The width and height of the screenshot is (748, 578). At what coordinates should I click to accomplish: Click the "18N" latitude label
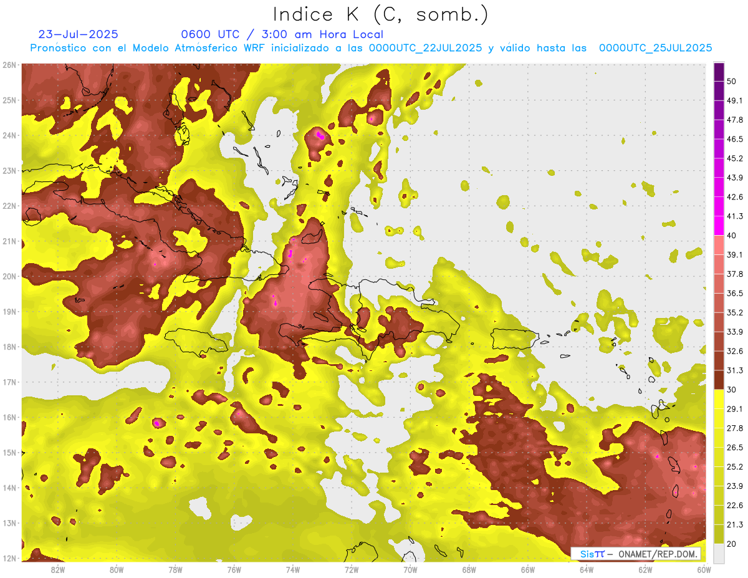pyautogui.click(x=9, y=347)
